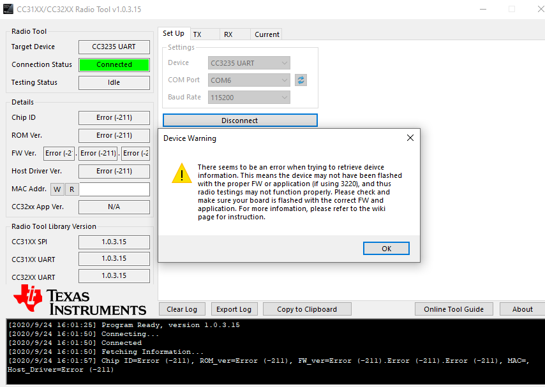Click the W button for MAC address
This screenshot has width=545, height=387.
pyautogui.click(x=57, y=189)
